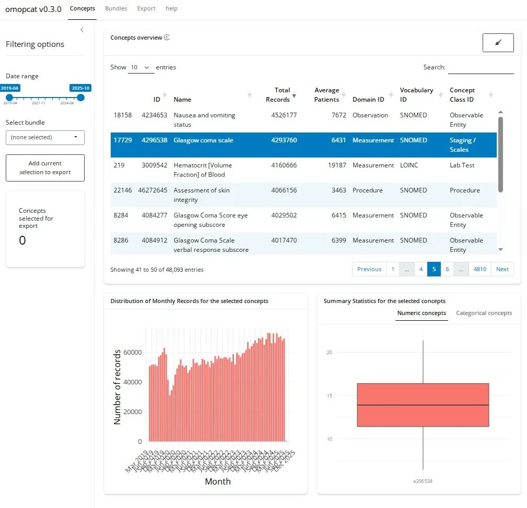The image size is (527, 508).
Task: Click the Procedure domain cell
Action: [367, 190]
